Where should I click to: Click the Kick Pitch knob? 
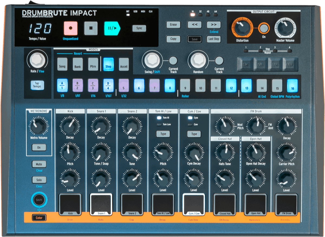[70, 152]
